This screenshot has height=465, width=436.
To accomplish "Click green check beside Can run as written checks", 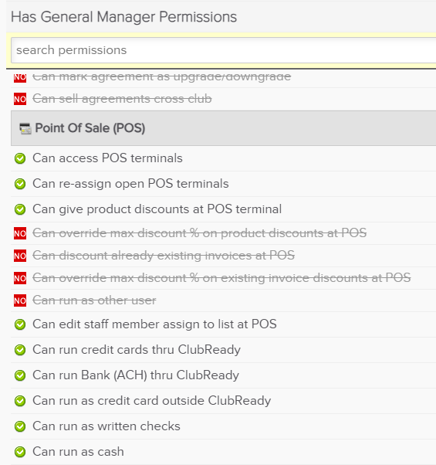I will click(20, 426).
